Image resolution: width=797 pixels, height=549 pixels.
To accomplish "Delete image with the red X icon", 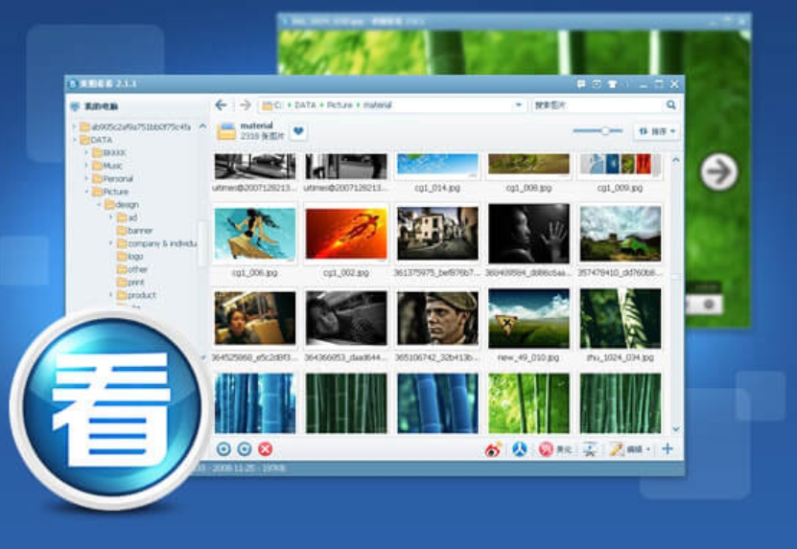I will (266, 449).
